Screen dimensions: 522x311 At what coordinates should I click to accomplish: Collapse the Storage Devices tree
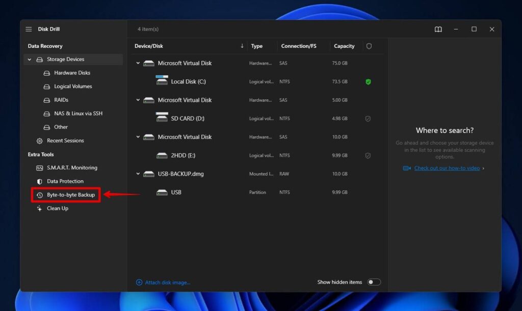[x=29, y=59]
